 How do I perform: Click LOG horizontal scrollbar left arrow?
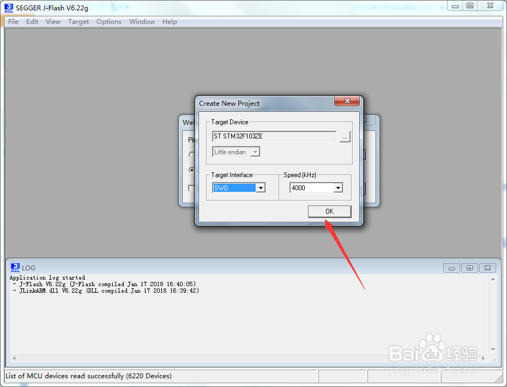[x=14, y=358]
